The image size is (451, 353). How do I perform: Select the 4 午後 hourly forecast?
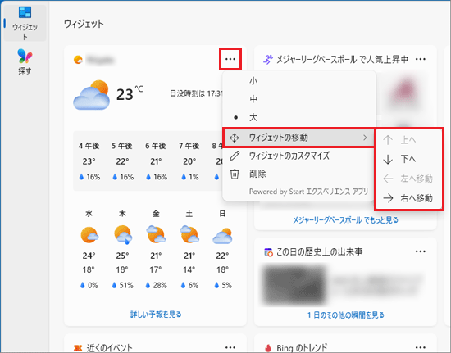89,161
